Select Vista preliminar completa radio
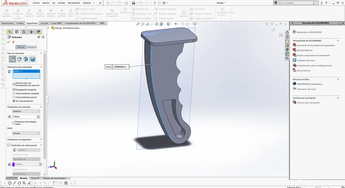 click(x=14, y=93)
